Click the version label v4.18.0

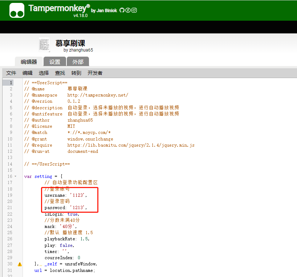pyautogui.click(x=81, y=16)
